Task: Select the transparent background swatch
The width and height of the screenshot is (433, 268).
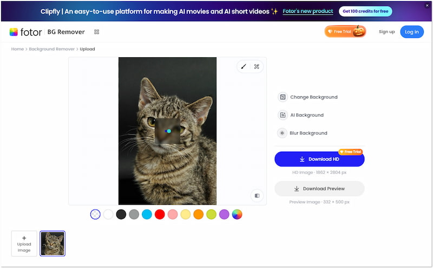Action: click(96, 215)
